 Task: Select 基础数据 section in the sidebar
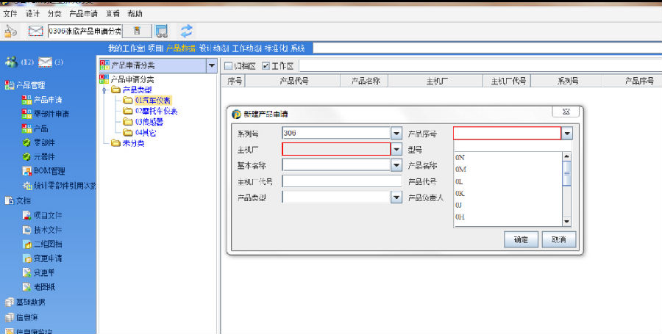pos(25,302)
